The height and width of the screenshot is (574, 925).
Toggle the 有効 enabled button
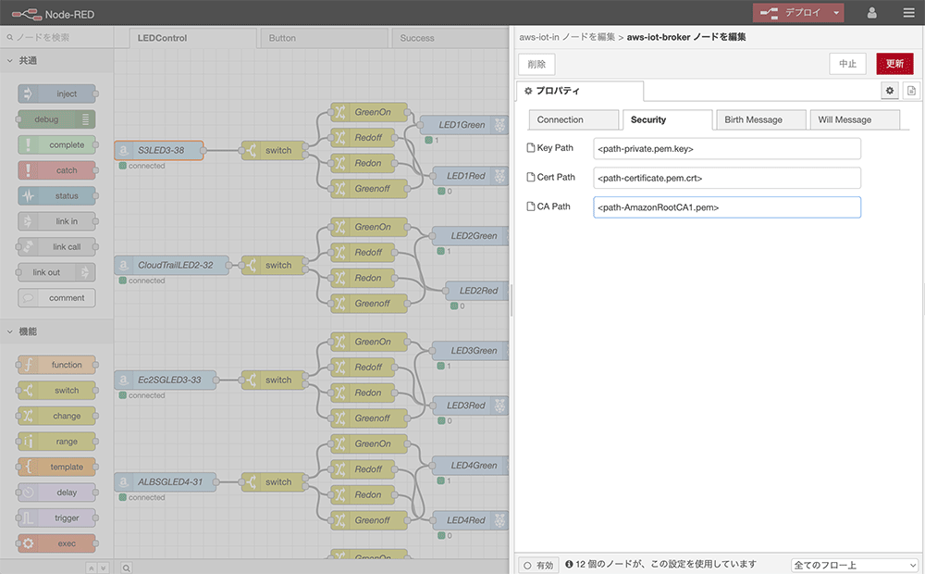pos(538,565)
